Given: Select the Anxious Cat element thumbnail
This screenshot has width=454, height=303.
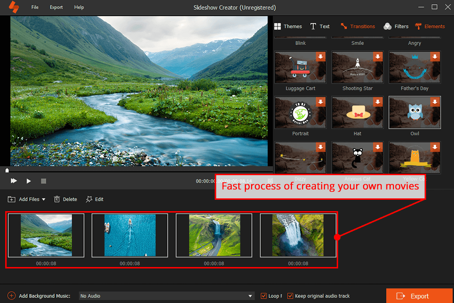Looking at the screenshot, I should click(358, 158).
